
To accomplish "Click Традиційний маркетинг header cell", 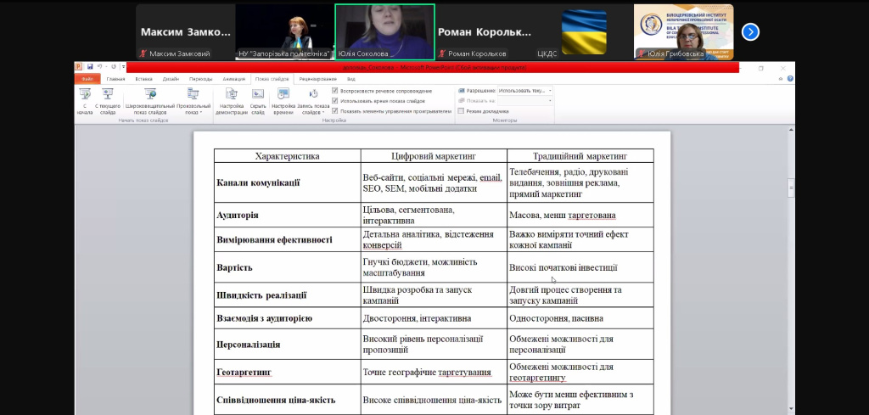I will click(580, 156).
